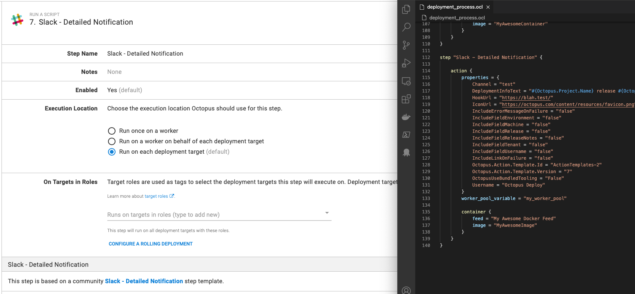
Task: Click the OctopusUseBundledTooling line
Action: pyautogui.click(x=518, y=178)
